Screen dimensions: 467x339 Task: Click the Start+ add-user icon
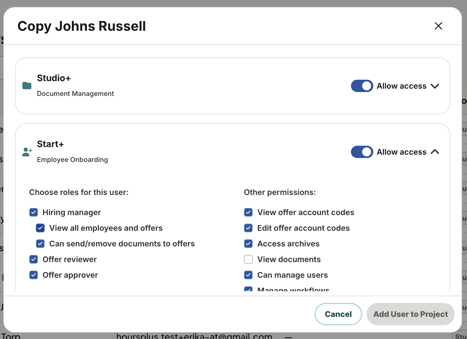coord(27,152)
